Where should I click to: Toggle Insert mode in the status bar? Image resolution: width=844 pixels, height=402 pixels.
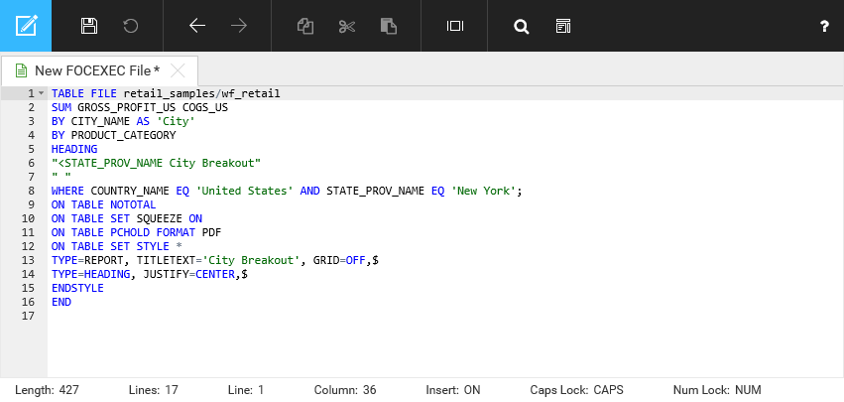452,390
